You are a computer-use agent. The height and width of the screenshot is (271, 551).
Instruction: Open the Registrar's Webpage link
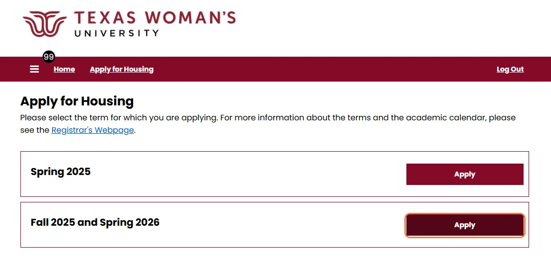click(x=93, y=130)
